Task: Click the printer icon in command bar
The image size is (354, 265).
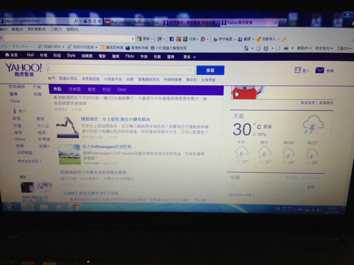Action: pyautogui.click(x=286, y=48)
